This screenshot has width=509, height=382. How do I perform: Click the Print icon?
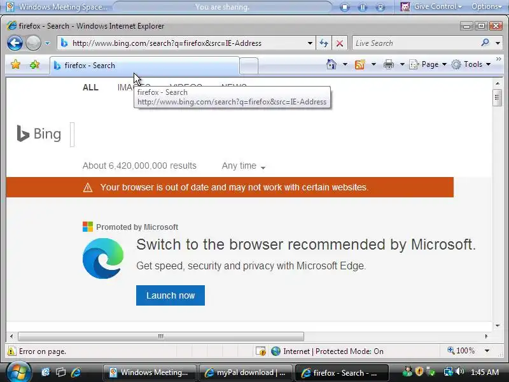388,64
